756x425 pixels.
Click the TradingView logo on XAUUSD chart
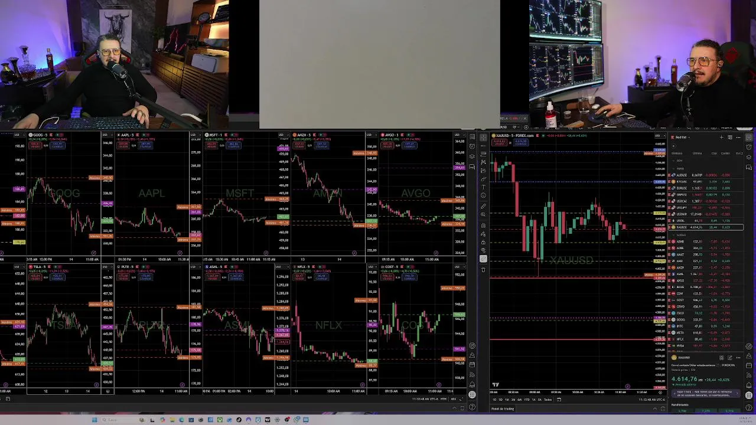pos(496,385)
